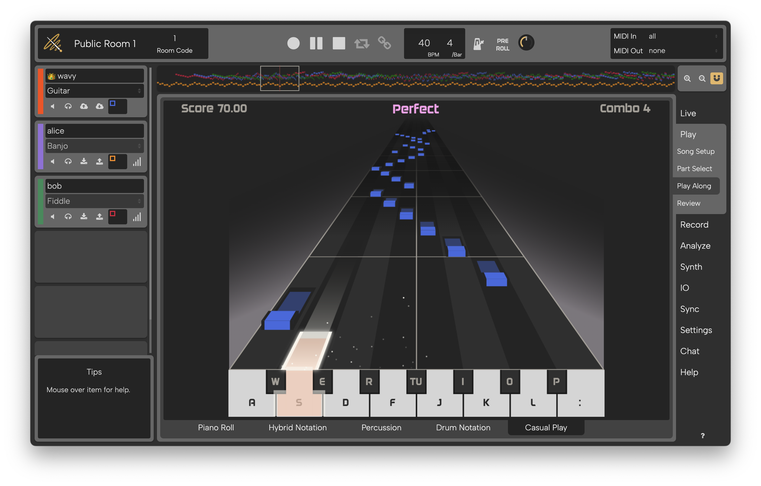Viewport: 761px width, 486px height.
Task: Toggle the PRE ROLL option
Action: pyautogui.click(x=502, y=45)
